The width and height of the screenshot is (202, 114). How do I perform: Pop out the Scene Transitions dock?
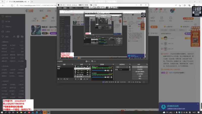[x=130, y=64]
